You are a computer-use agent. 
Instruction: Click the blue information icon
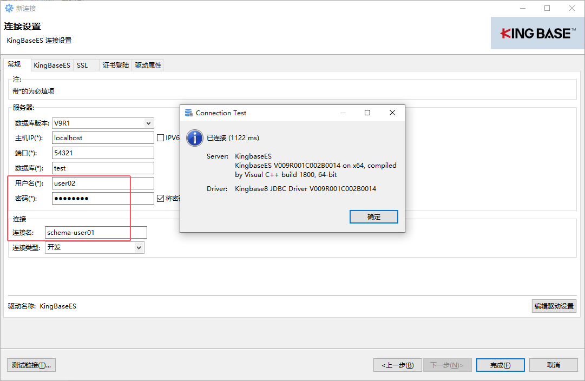point(194,138)
